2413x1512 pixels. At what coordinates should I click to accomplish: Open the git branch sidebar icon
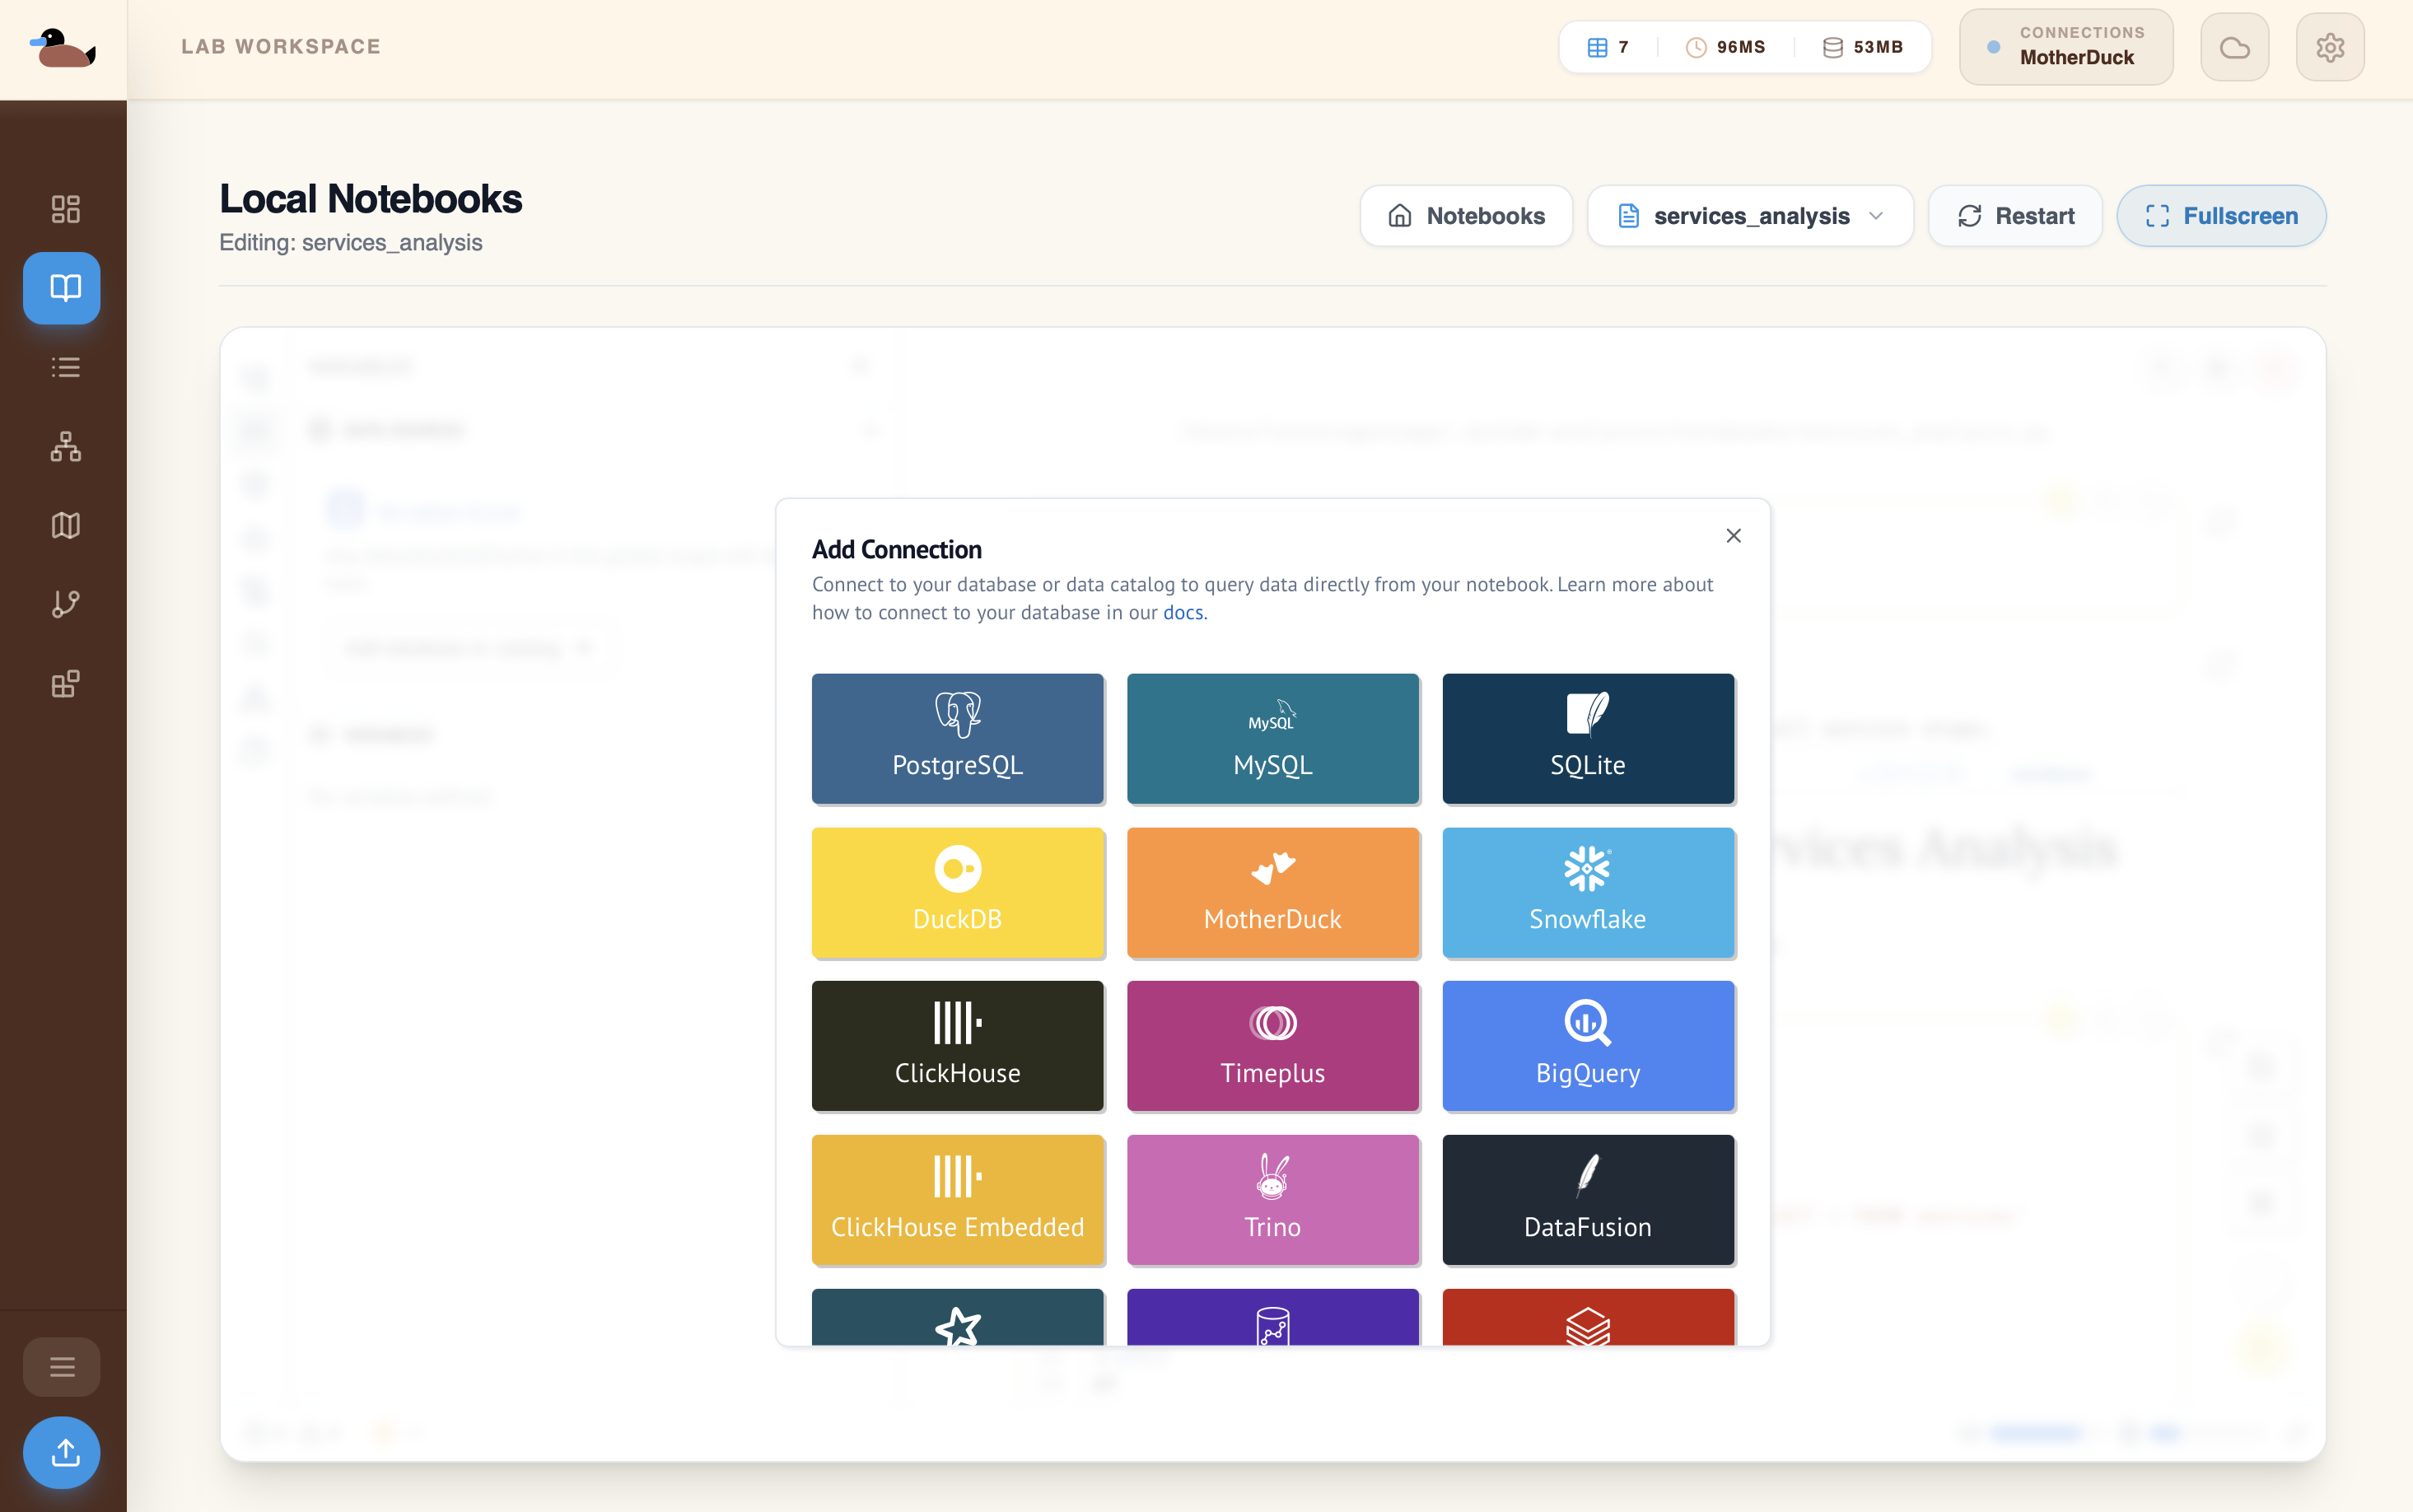click(x=65, y=604)
